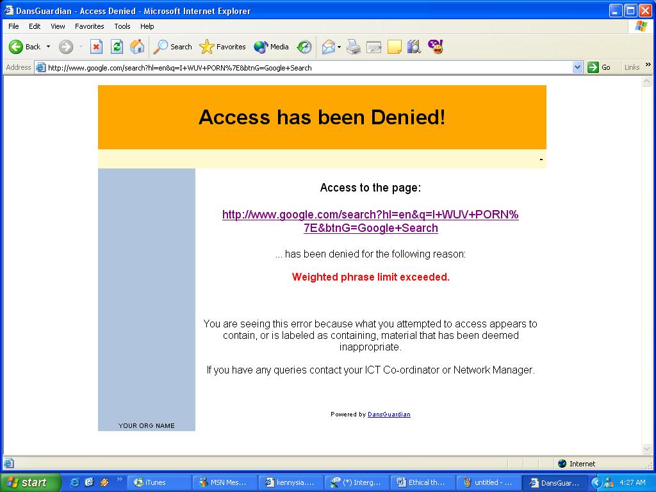
Task: Expand hidden system tray icons arrow
Action: [596, 483]
